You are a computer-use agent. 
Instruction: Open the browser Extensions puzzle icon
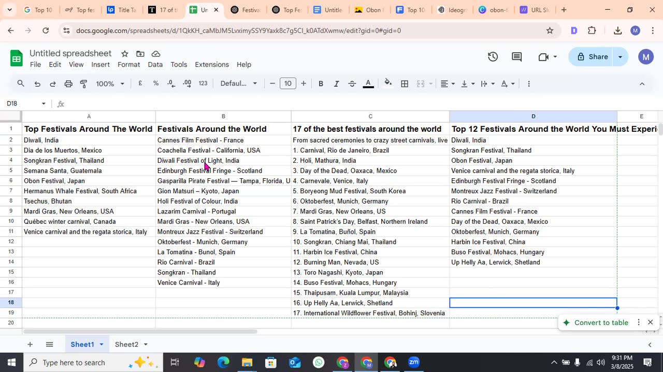[592, 30]
